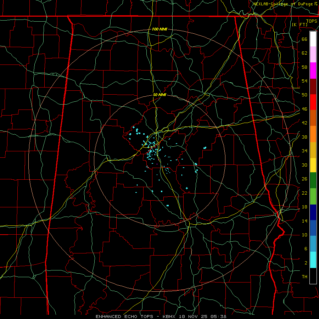Image resolution: width=319 pixels, height=319 pixels.
Task: Pick the light orange legend swatch
Action: (313, 134)
